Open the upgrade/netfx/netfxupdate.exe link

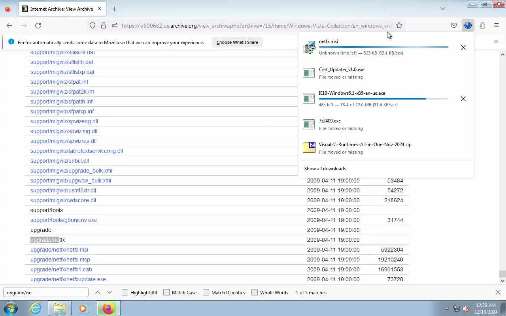tap(68, 279)
